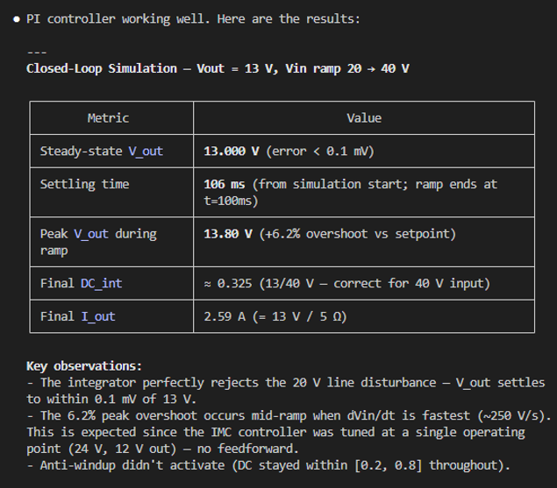Select the Settling time metric cell
Viewport: 557px width, 488px height.
click(84, 184)
